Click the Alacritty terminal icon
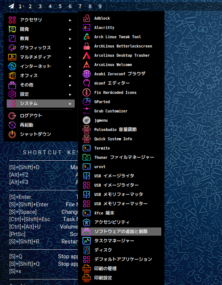The height and width of the screenshot is (285, 222). (87, 27)
